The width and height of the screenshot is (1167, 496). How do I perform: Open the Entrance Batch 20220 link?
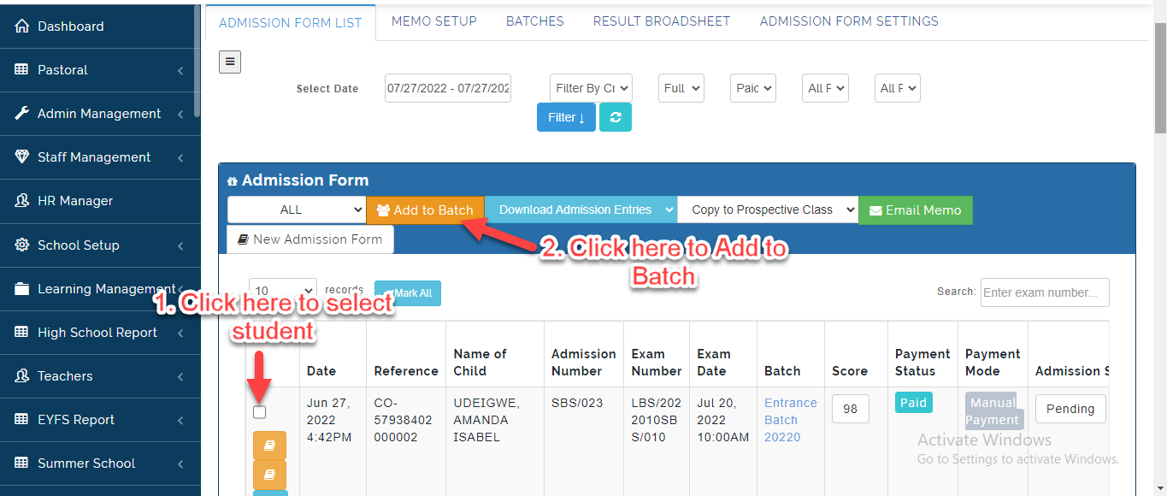(x=791, y=420)
